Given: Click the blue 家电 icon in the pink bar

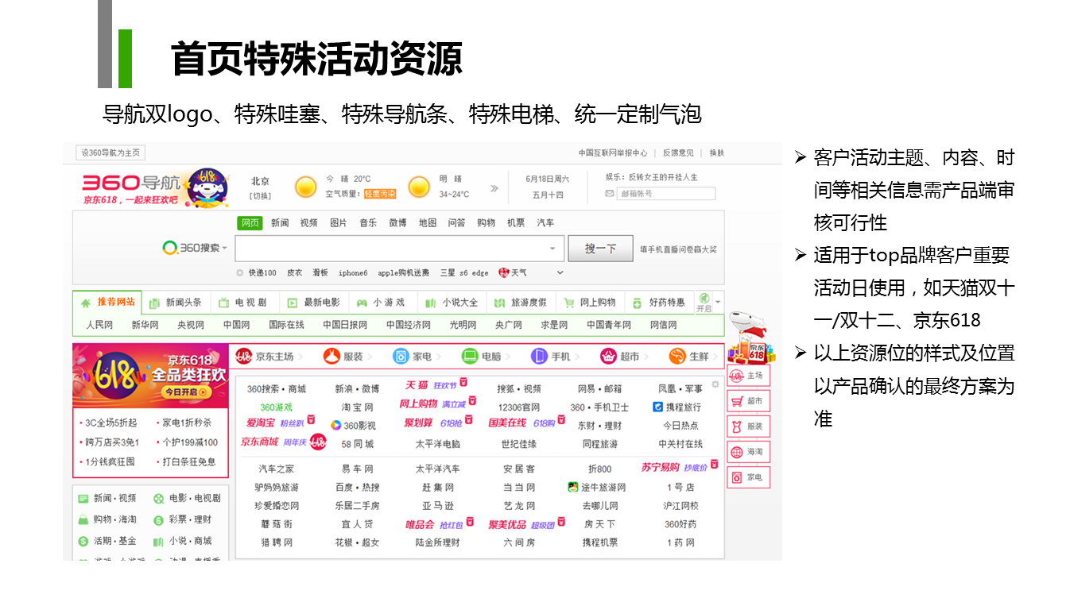Looking at the screenshot, I should (401, 357).
